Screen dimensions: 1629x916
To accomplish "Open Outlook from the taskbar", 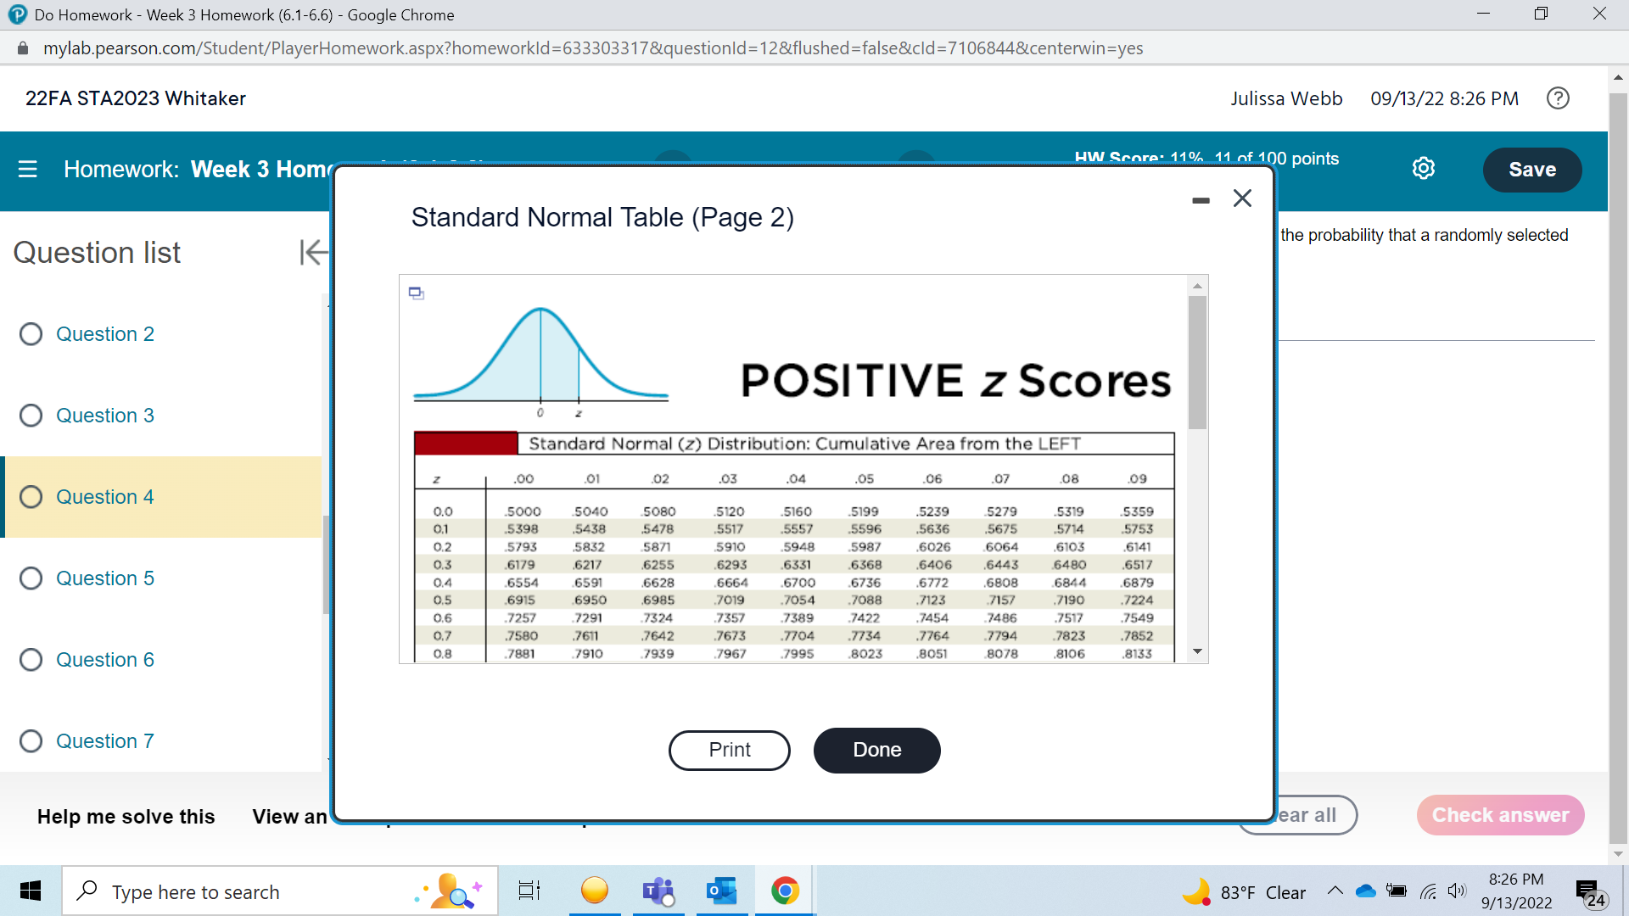I will pyautogui.click(x=721, y=891).
